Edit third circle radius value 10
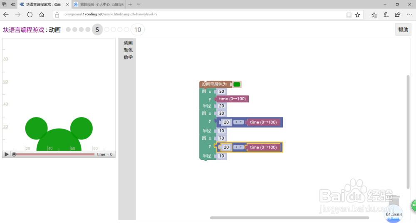The height and width of the screenshot is (223, 416). click(222, 156)
